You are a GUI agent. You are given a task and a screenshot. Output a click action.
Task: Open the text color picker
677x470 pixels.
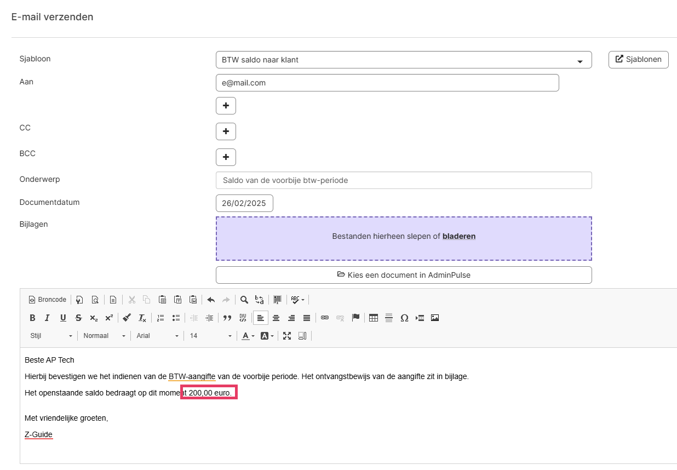pos(248,336)
